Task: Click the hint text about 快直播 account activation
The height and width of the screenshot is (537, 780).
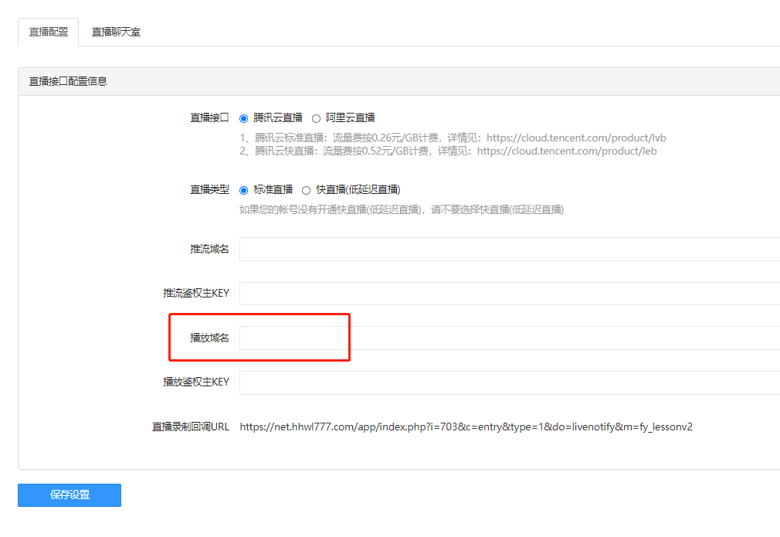Action: 402,209
